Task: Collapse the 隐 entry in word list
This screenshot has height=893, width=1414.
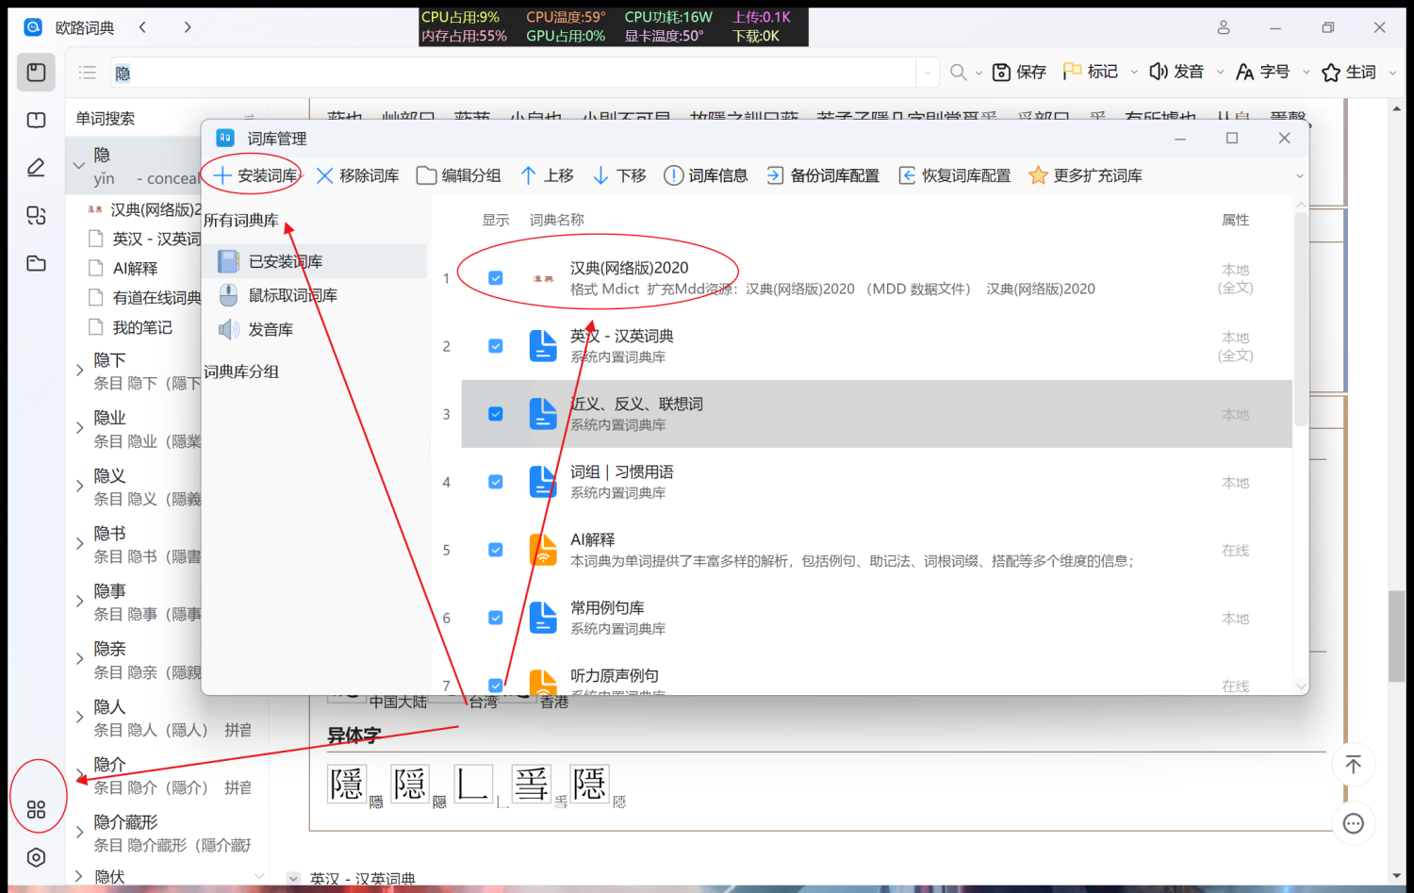Action: click(79, 166)
